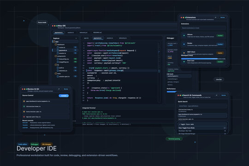Click the routes.ts file icon in Explorer
This screenshot has width=249, height=166.
point(58,47)
